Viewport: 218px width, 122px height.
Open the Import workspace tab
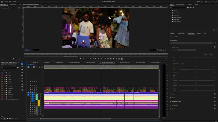point(6,2)
